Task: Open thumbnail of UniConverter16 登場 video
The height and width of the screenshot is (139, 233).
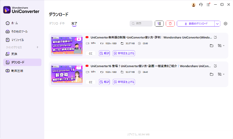Action: click(x=67, y=74)
